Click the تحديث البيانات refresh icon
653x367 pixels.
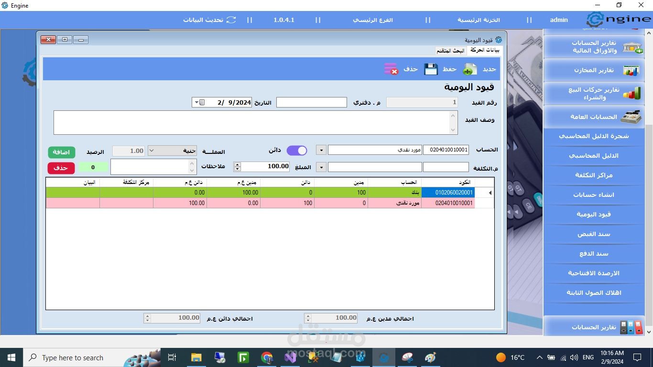coord(231,20)
